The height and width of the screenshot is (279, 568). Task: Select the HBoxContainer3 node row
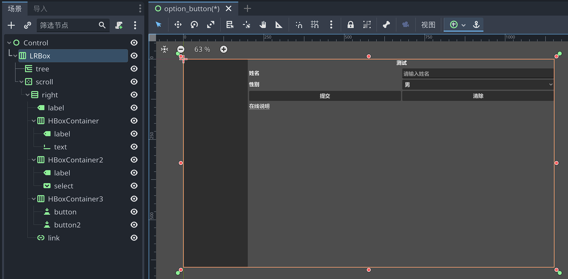click(x=76, y=199)
